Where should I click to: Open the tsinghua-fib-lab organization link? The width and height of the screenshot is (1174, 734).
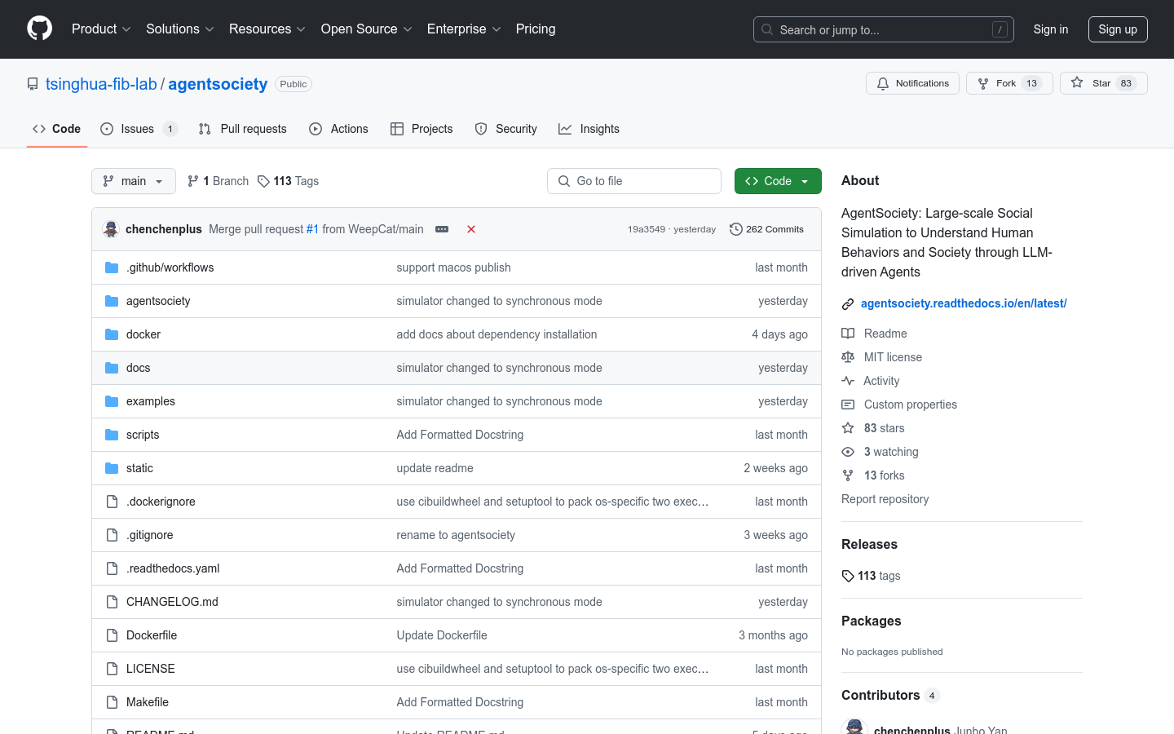(101, 84)
